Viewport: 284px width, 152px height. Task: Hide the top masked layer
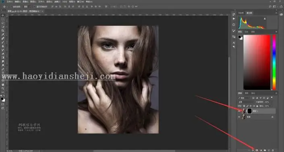pyautogui.click(x=239, y=111)
